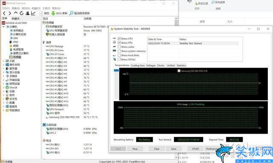
Task: Enable Stress GPU(s) checkbox
Action: click(x=119, y=59)
